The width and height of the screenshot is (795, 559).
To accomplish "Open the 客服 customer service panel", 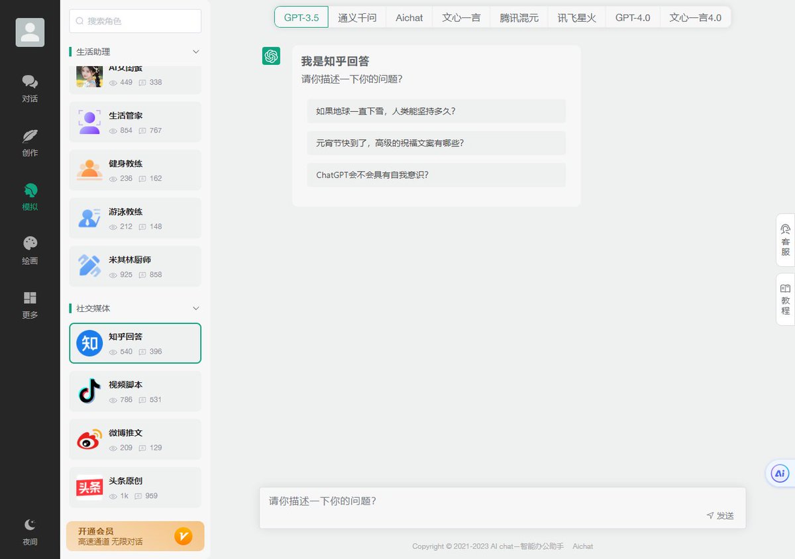I will tap(786, 240).
